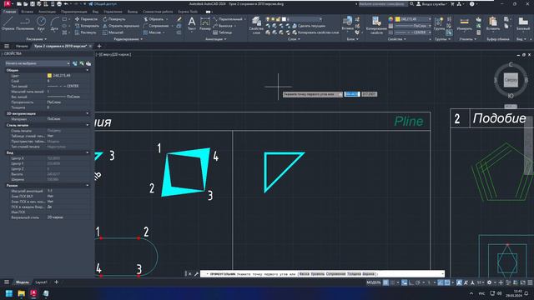
Task: Click the AutoCAD application menu button
Action: coord(8,4)
